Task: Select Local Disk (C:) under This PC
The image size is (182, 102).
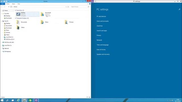Action: pos(9,37)
